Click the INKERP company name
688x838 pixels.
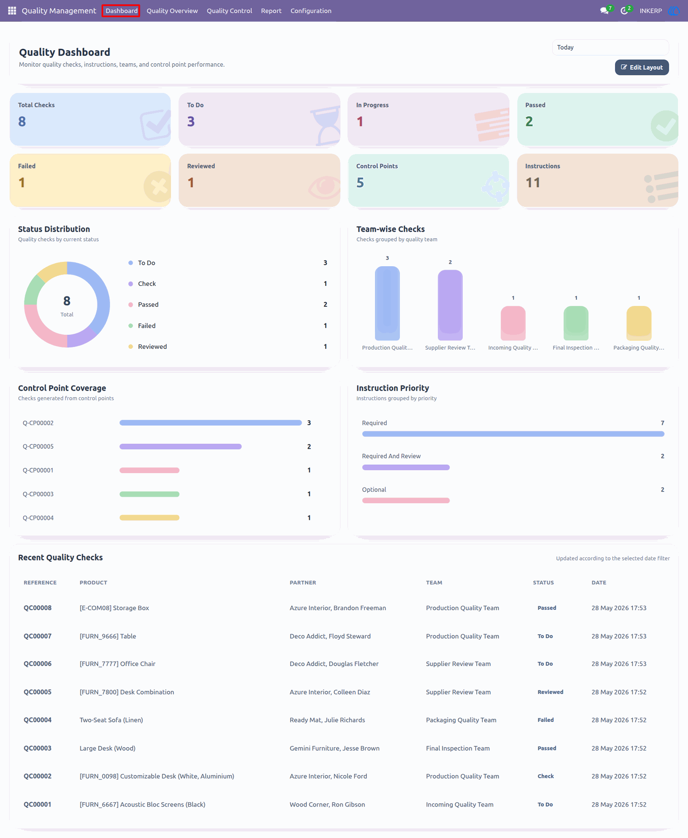650,10
